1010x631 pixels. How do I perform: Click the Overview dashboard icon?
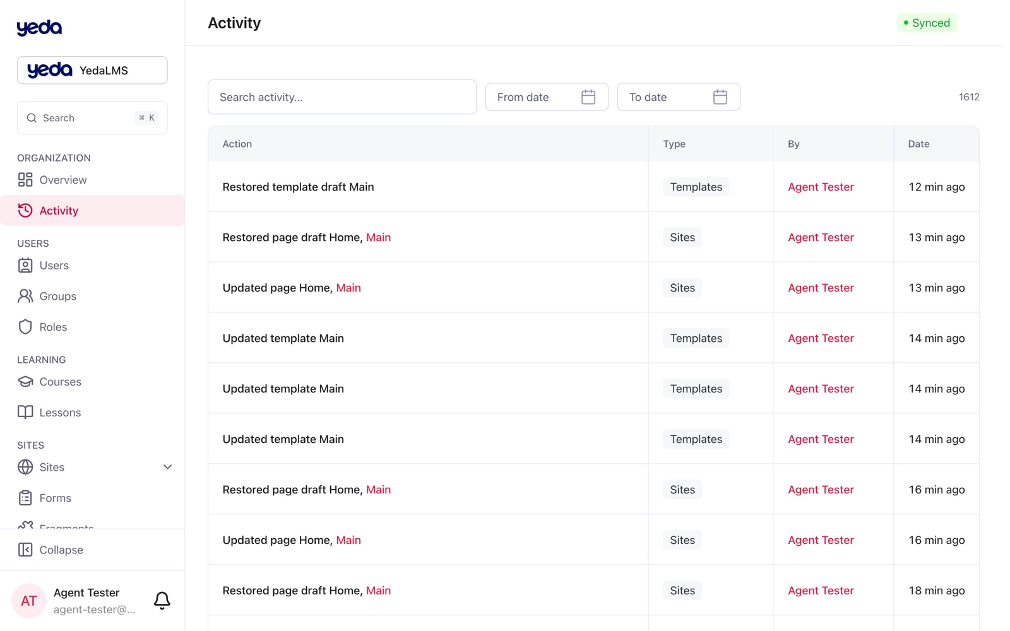pyautogui.click(x=25, y=180)
